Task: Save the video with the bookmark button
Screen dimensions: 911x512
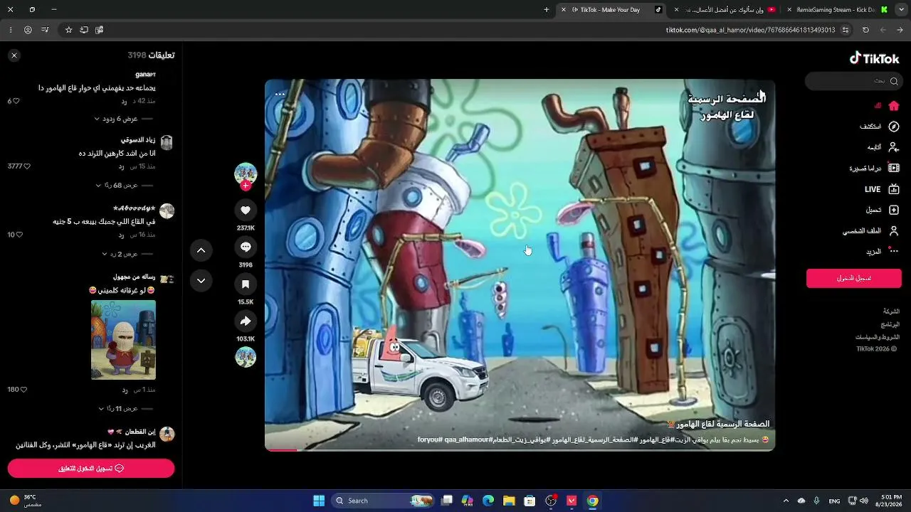Action: point(246,284)
